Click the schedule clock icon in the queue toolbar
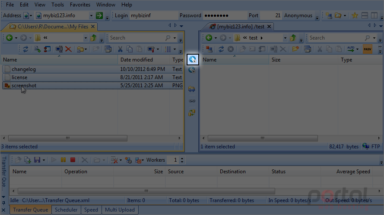This screenshot has width=384, height=215. coord(128,160)
